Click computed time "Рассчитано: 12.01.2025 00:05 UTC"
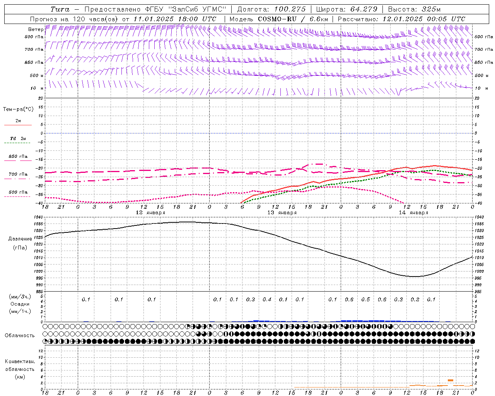 [401, 19]
